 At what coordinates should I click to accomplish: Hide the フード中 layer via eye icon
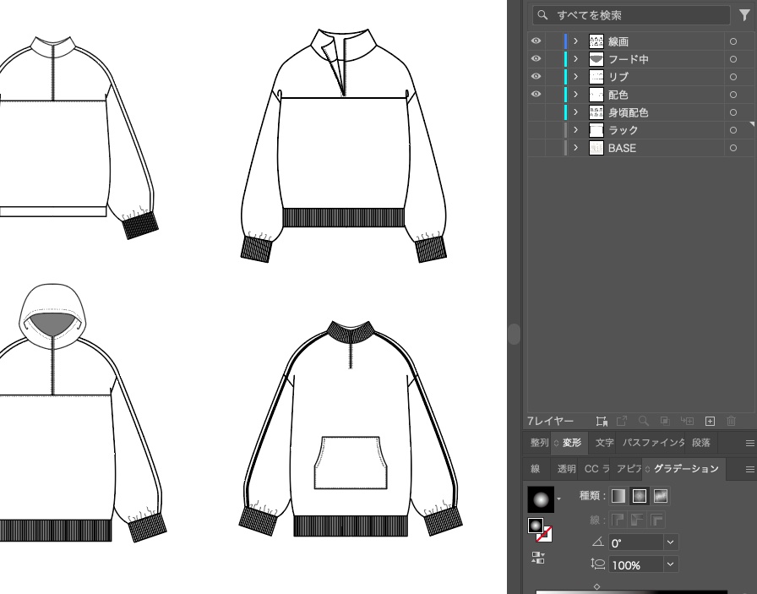536,58
